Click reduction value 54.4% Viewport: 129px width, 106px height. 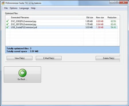point(114,27)
